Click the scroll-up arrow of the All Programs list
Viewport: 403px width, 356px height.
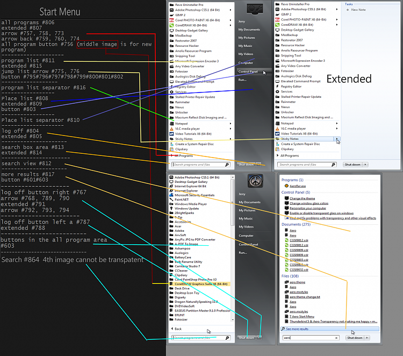click(x=232, y=177)
